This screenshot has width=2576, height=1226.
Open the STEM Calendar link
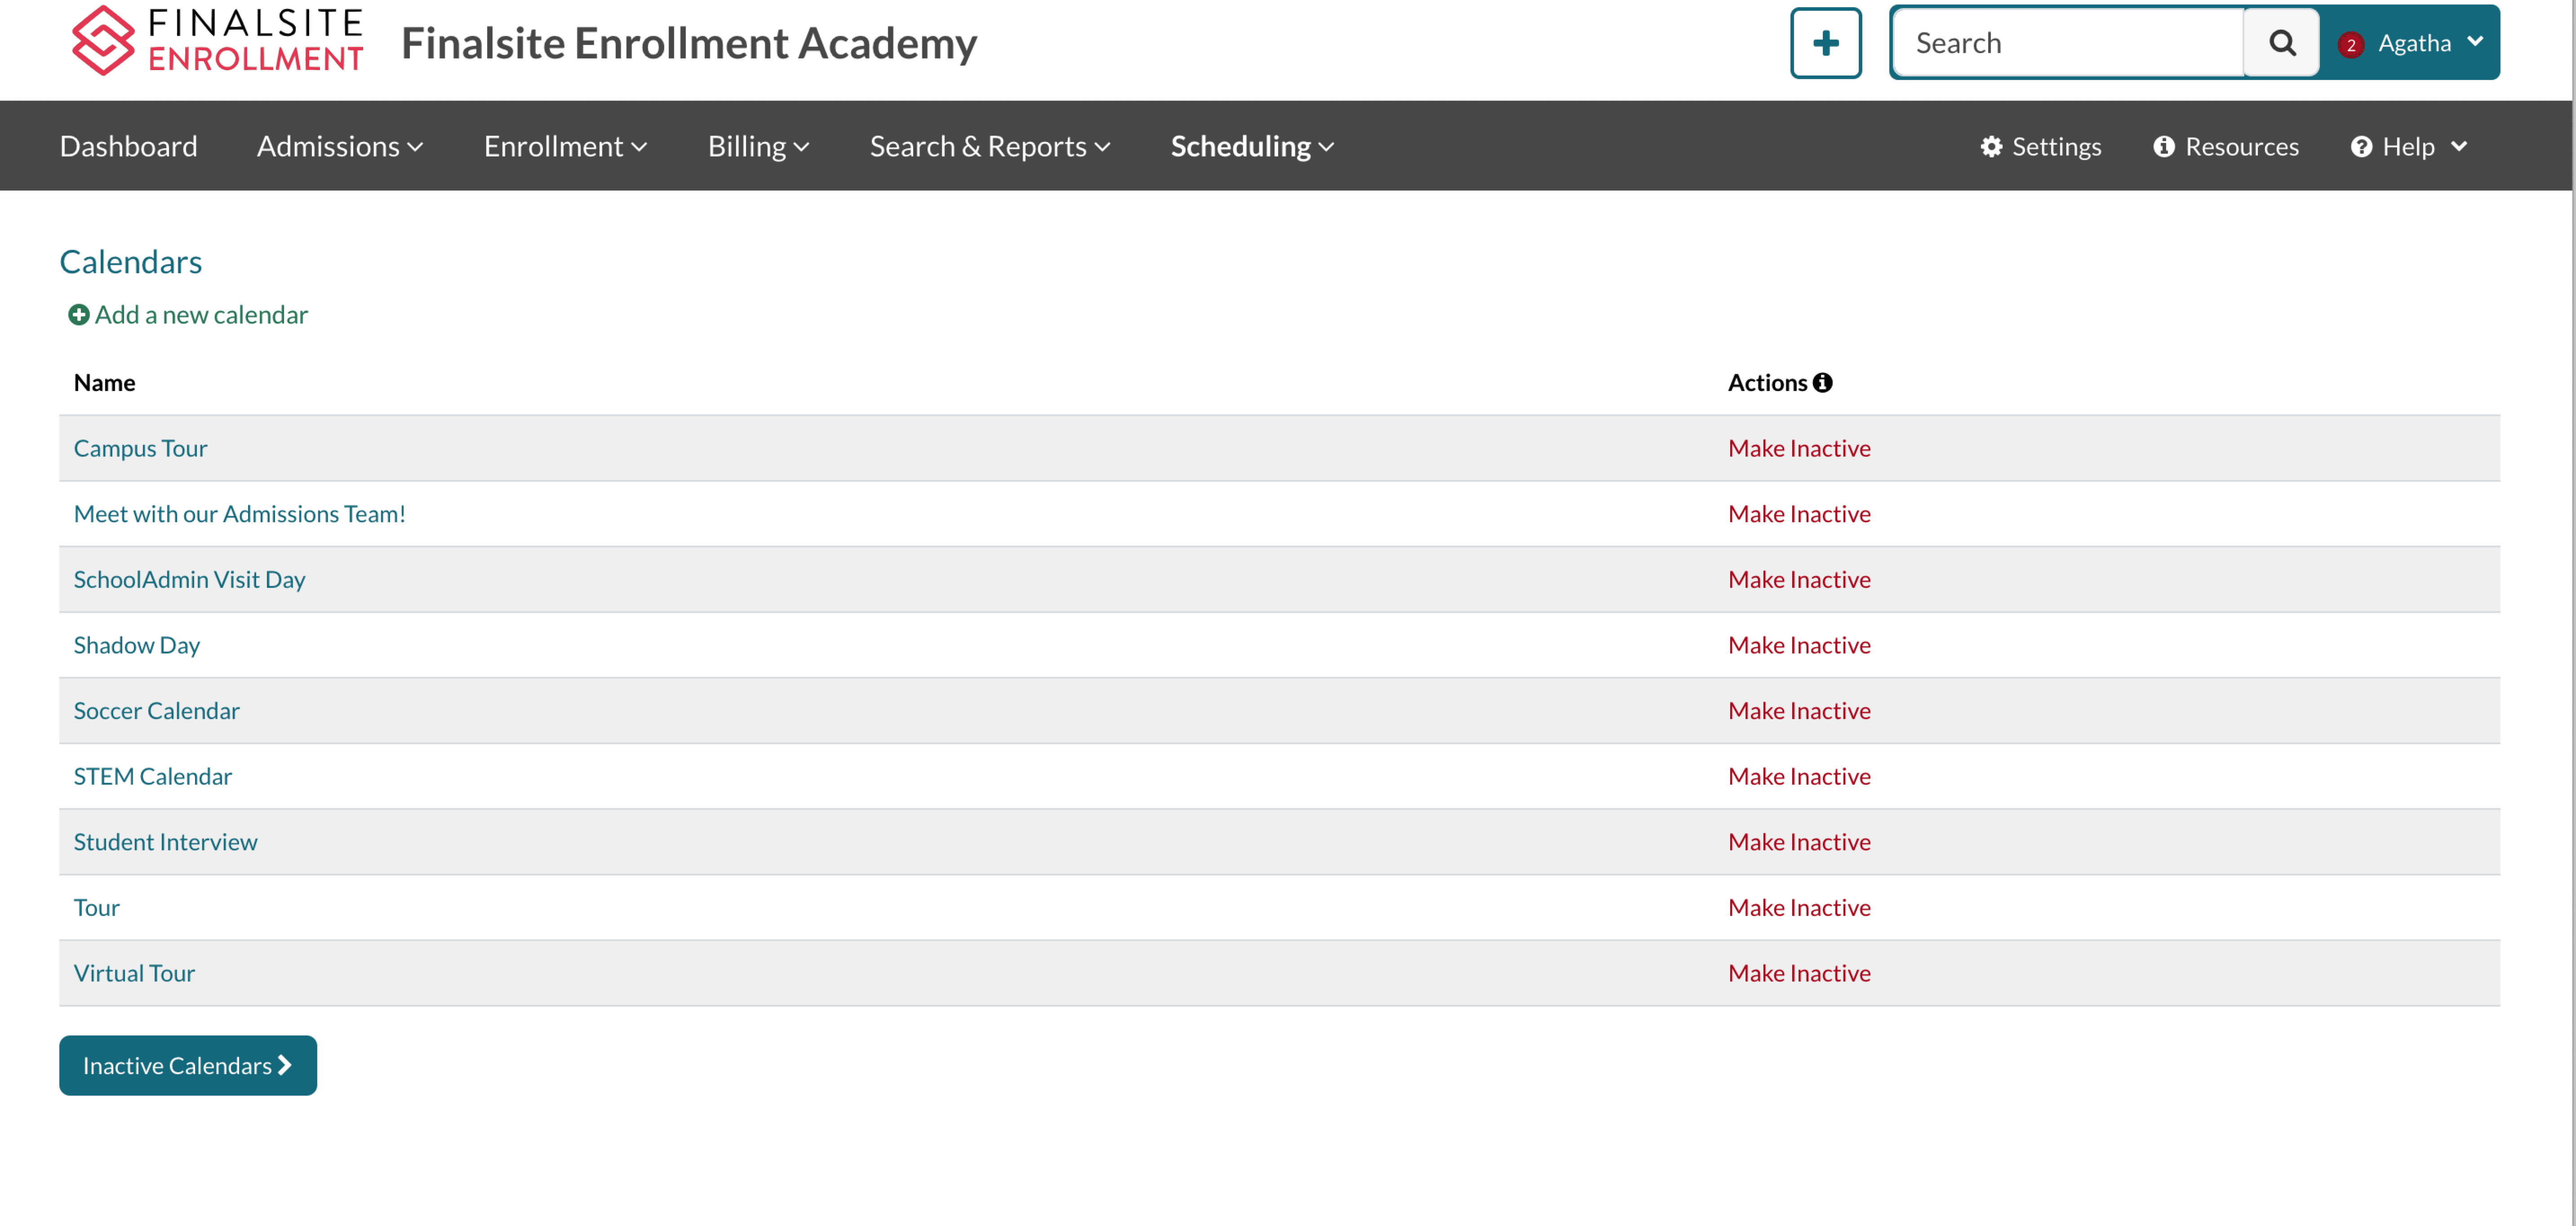tap(152, 776)
